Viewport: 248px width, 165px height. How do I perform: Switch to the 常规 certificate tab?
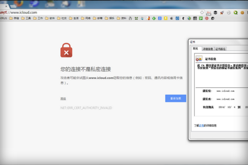(196, 49)
